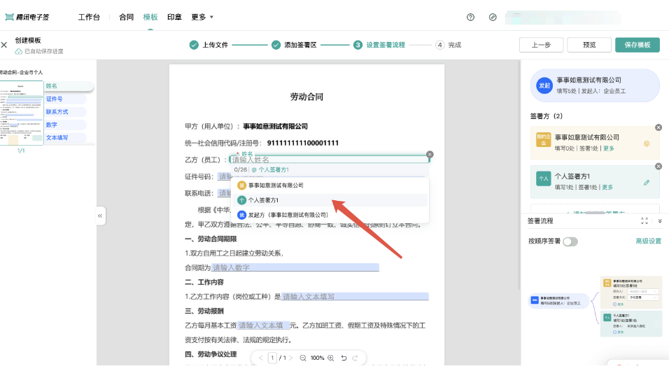Open 高级设置 link
Viewport: 669px width, 392px height.
648,241
